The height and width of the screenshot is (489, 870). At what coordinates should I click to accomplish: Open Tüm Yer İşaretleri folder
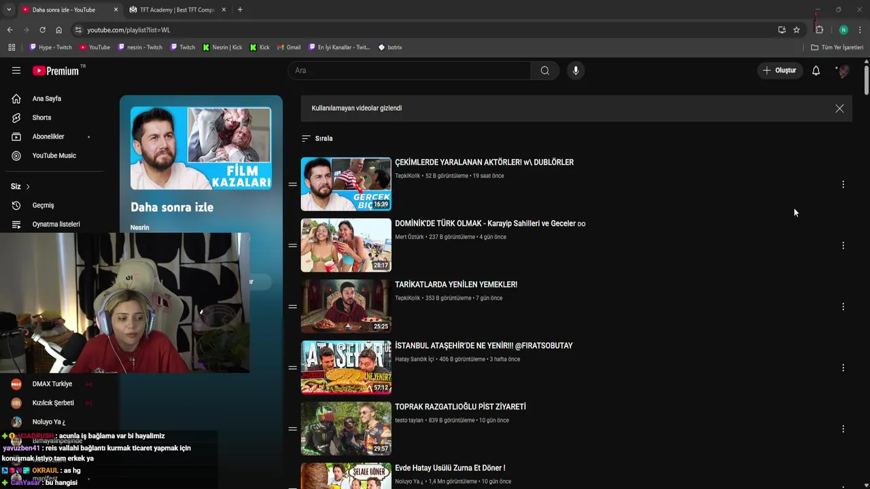(837, 48)
